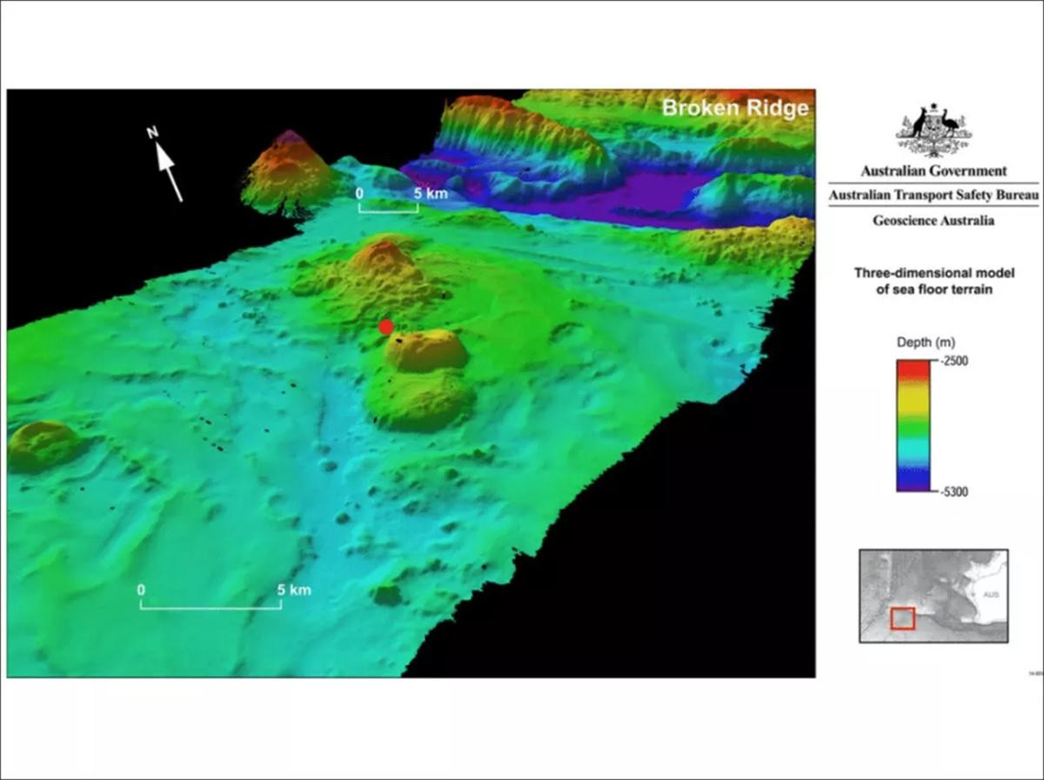This screenshot has width=1044, height=780.
Task: Click the Australian coat of arms emblem
Action: tap(934, 130)
